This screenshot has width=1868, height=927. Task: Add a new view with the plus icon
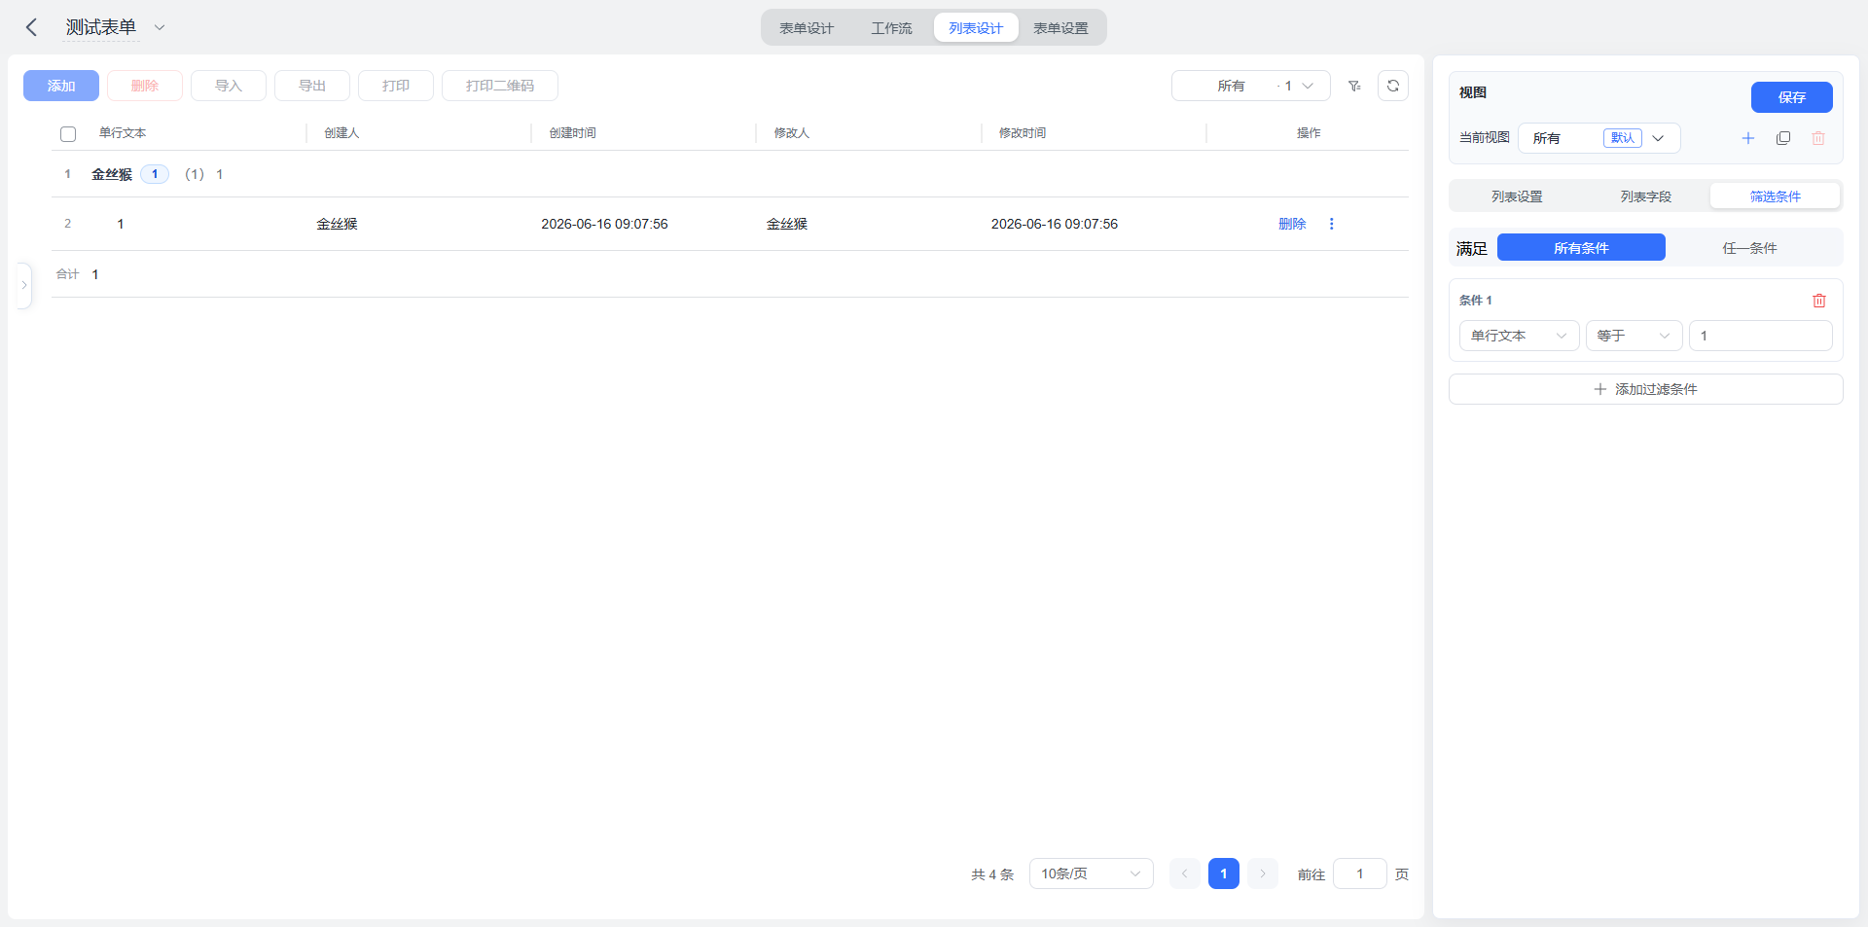(x=1748, y=138)
